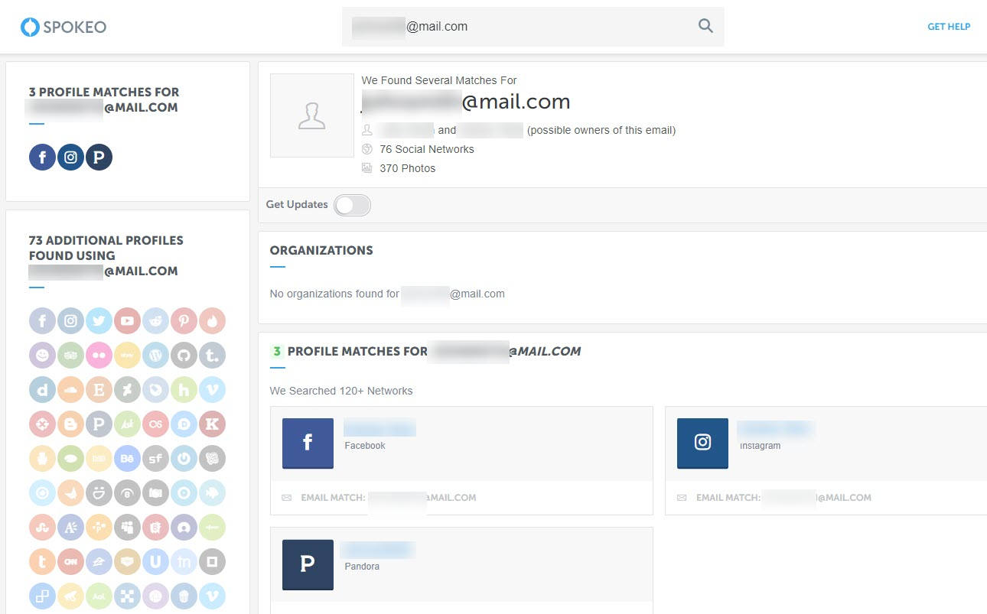Click the orange SoundCloud icon
Viewport: 987px width, 614px height.
click(x=70, y=390)
